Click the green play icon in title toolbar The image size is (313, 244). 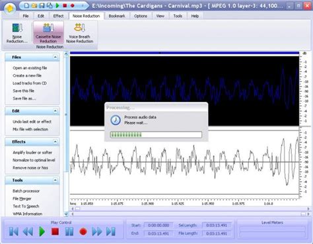(57, 5)
